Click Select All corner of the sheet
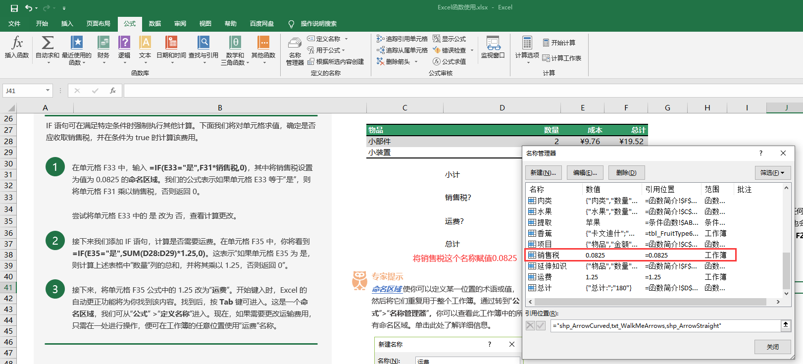This screenshot has height=364, width=803. (11, 108)
